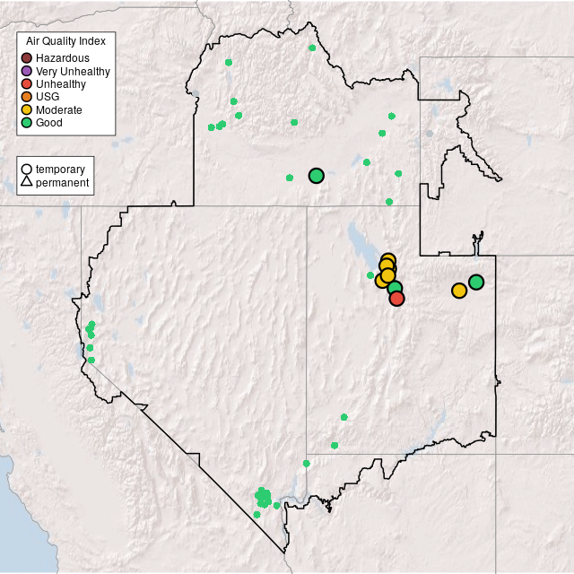Screen dimensions: 574x574
Task: Select large green marker just above red marker
Action: (x=395, y=287)
